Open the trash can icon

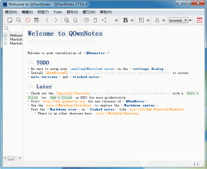(95, 20)
